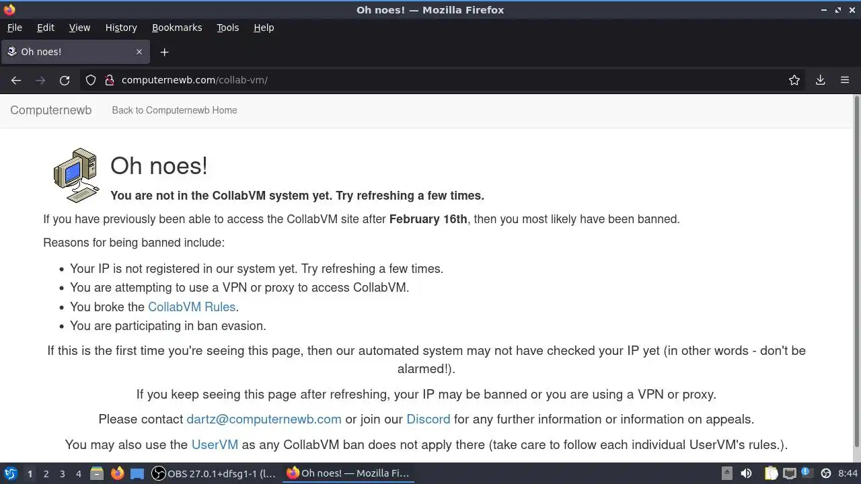Image resolution: width=861 pixels, height=484 pixels.
Task: Open the Discord link
Action: [428, 419]
